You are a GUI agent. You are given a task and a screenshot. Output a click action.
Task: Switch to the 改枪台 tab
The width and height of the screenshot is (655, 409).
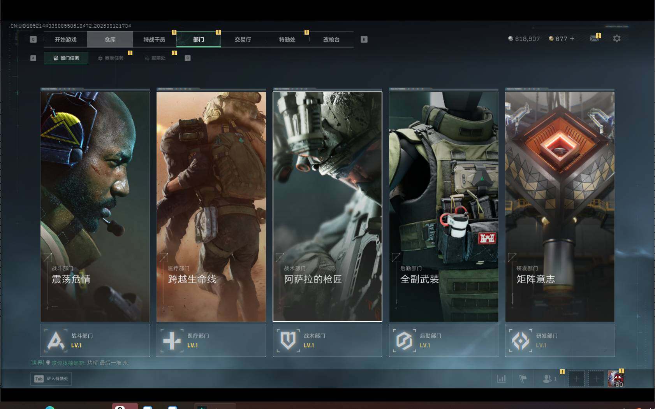[331, 39]
